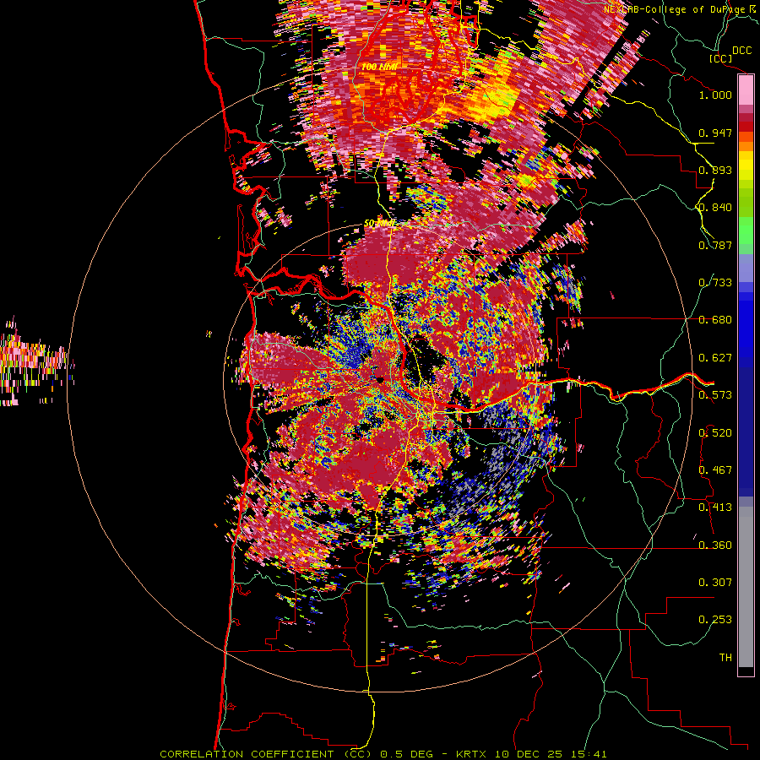Click the 100 NMI range ring label

[378, 67]
